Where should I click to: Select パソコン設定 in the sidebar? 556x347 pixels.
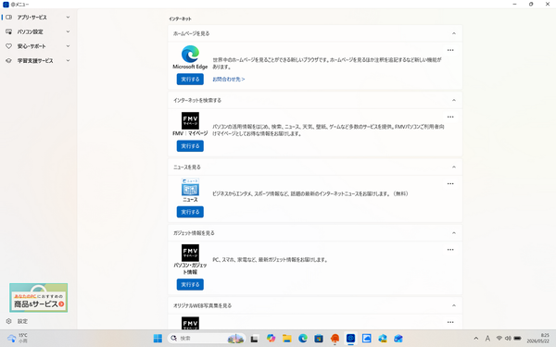(38, 31)
